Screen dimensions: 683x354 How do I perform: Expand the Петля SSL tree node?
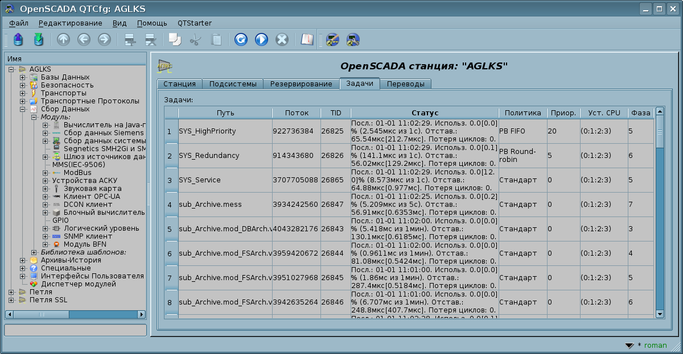[x=11, y=300]
